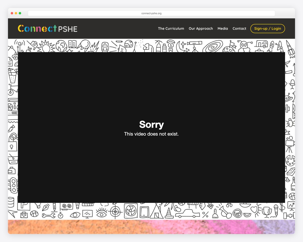This screenshot has width=303, height=242.
Task: Click the car doodle icon
Action: pyautogui.click(x=187, y=213)
